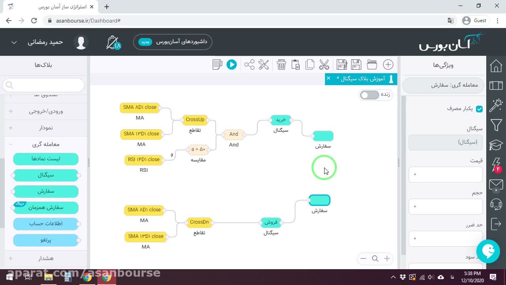Share the strategy via share icon
Viewport: 506px width, 285px height.
(x=249, y=65)
